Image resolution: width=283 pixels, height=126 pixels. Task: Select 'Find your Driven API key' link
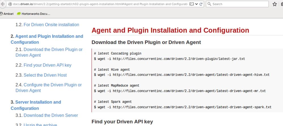47,65
